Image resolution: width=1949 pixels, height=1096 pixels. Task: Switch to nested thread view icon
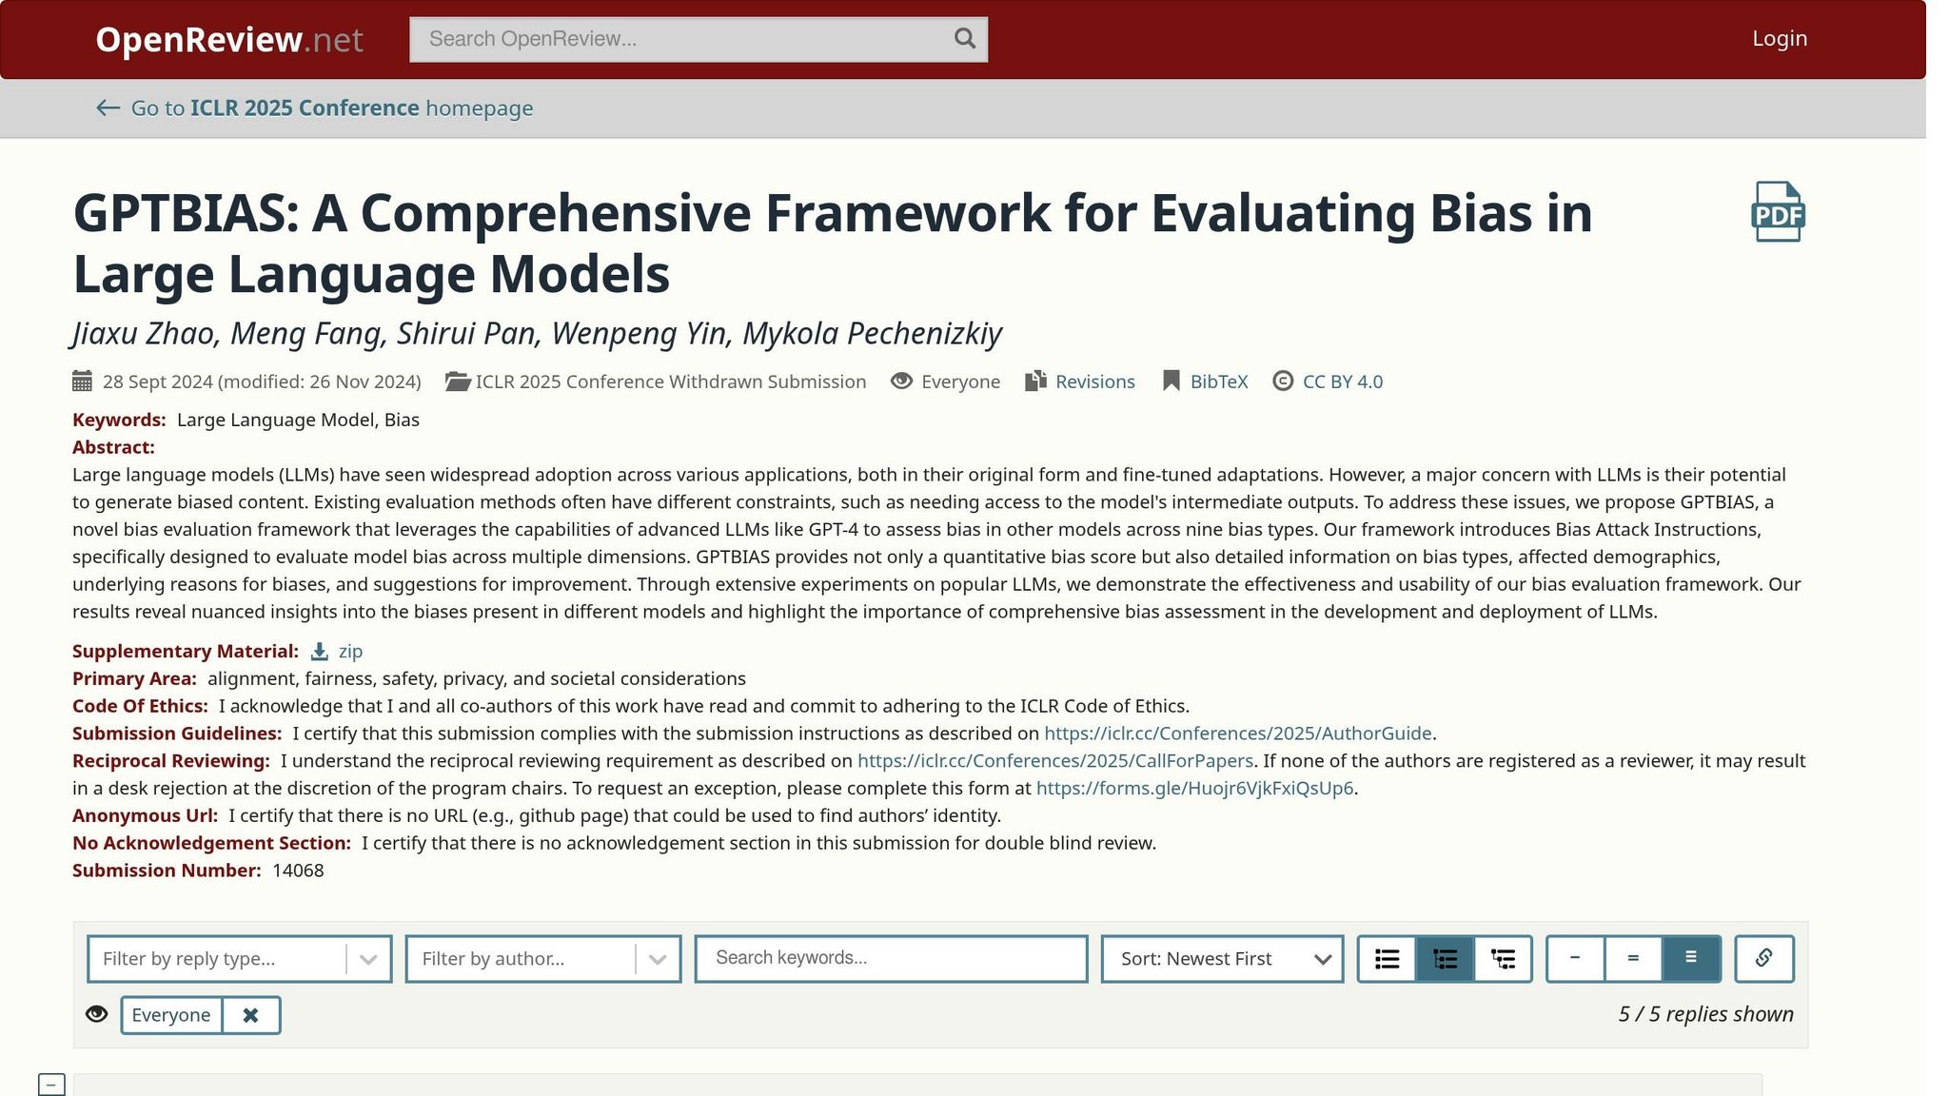pos(1503,959)
